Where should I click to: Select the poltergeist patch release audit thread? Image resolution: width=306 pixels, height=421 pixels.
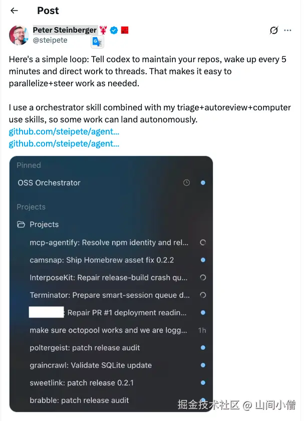[x=85, y=348]
